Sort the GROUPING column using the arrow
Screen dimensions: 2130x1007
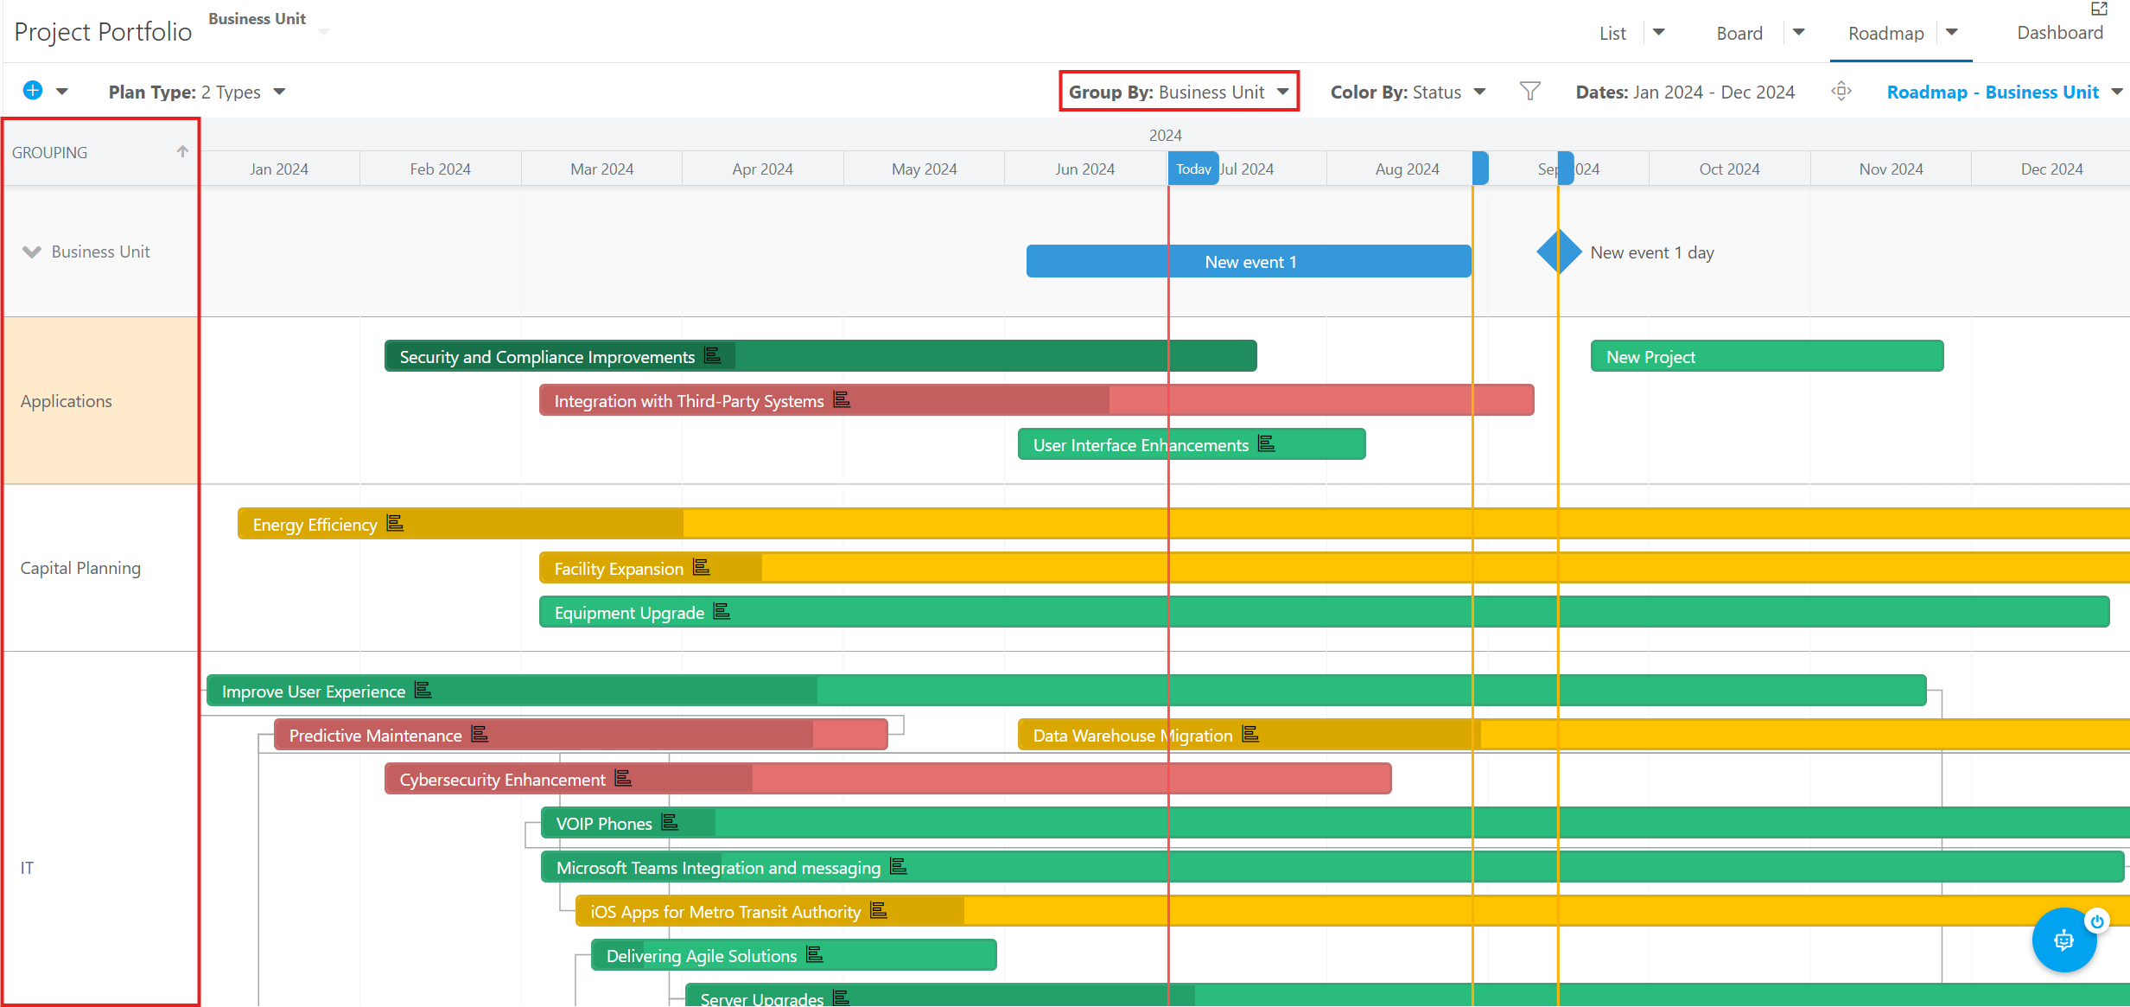pos(182,151)
